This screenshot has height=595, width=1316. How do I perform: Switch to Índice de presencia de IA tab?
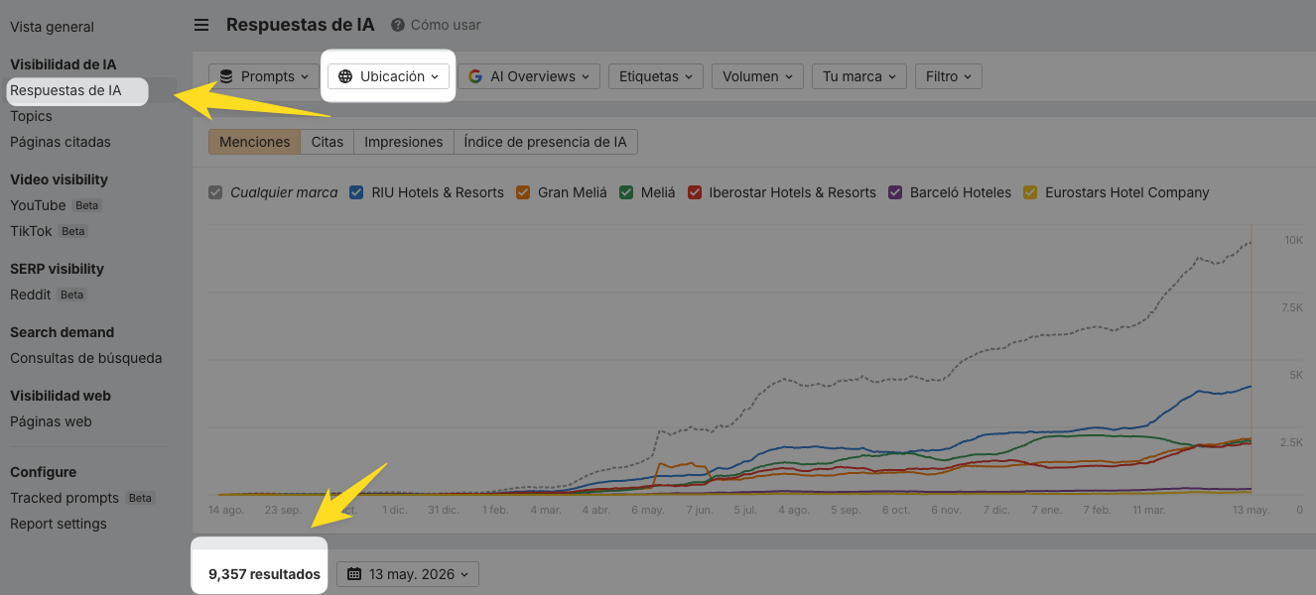tap(545, 142)
